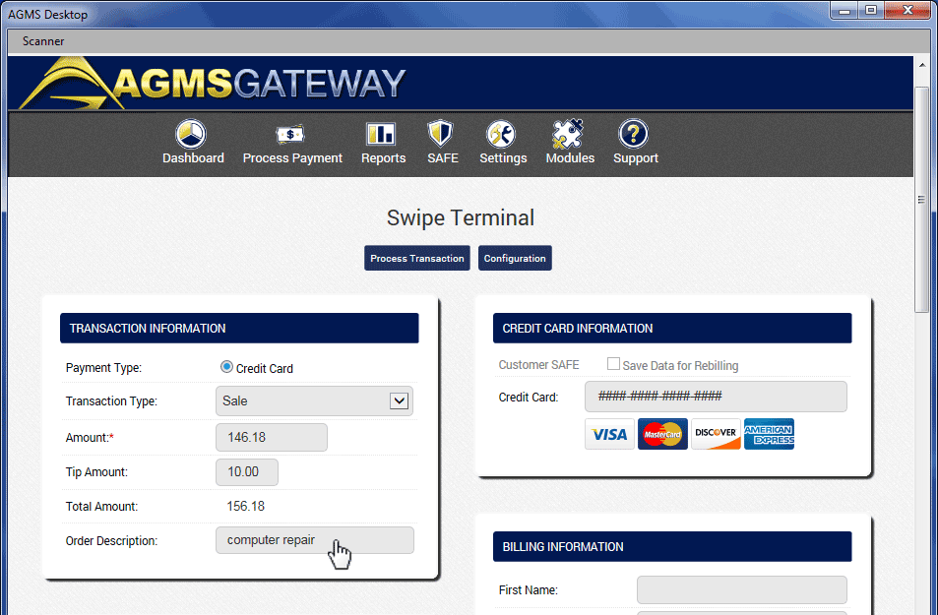The height and width of the screenshot is (615, 938).
Task: Click the First Name field
Action: 742,589
